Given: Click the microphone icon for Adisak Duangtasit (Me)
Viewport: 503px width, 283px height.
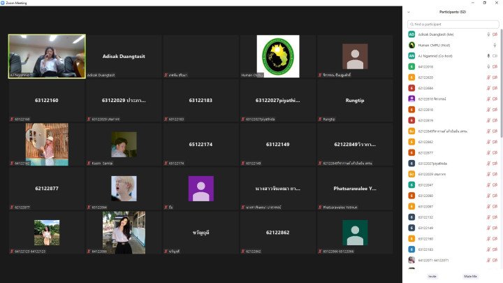Looking at the screenshot, I should click(x=488, y=34).
